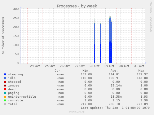Select the 'idle' legend label
This screenshot has height=115, width=154.
pos(12,78)
